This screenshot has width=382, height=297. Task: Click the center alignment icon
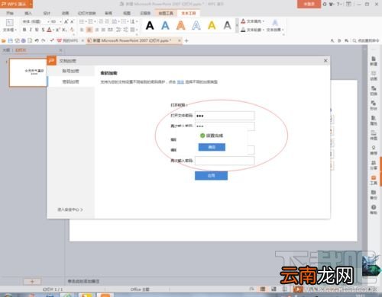point(89,30)
